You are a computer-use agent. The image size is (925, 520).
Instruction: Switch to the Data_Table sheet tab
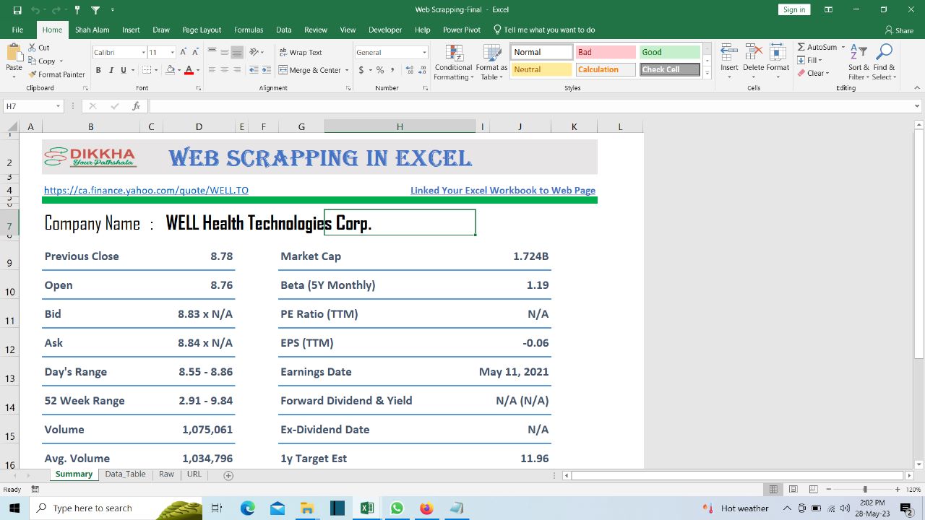125,474
